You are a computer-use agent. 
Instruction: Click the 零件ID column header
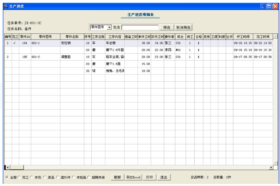coord(25,37)
